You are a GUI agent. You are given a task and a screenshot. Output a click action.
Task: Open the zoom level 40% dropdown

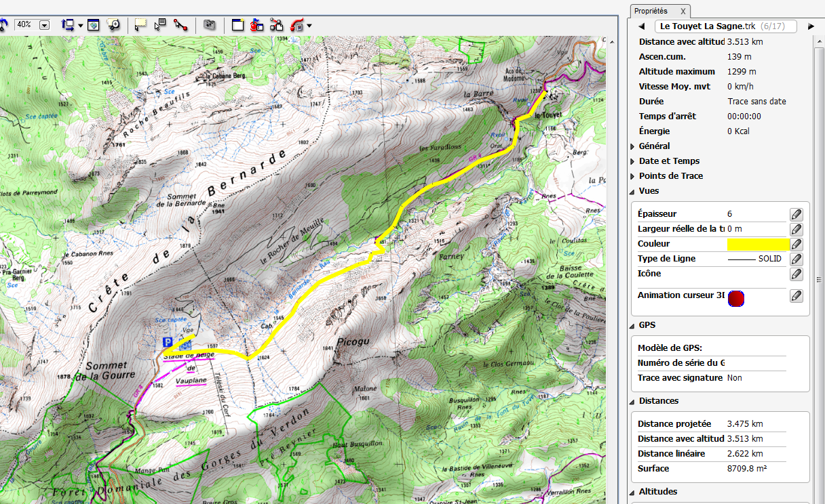(45, 25)
